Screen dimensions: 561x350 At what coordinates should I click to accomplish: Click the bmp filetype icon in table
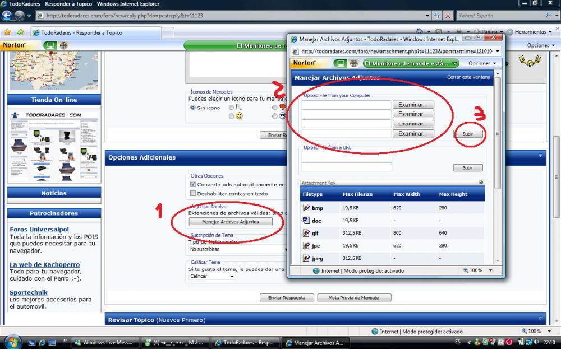306,208
